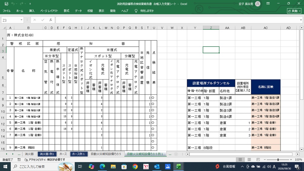Open the Name Box dropdown arrow
The width and height of the screenshot is (304, 171).
point(21,20)
